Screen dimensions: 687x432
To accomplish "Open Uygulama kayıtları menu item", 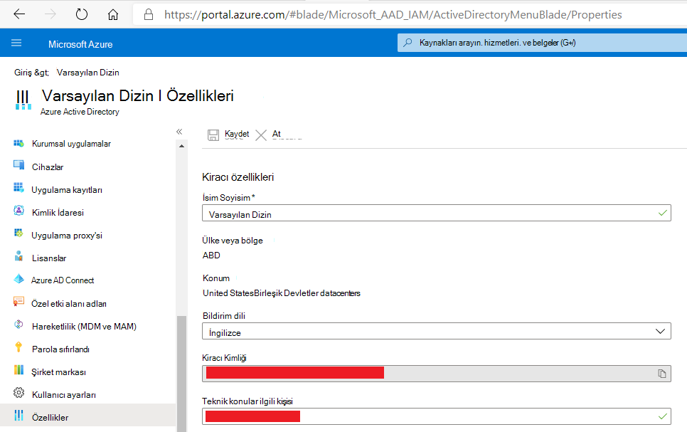I will [67, 190].
